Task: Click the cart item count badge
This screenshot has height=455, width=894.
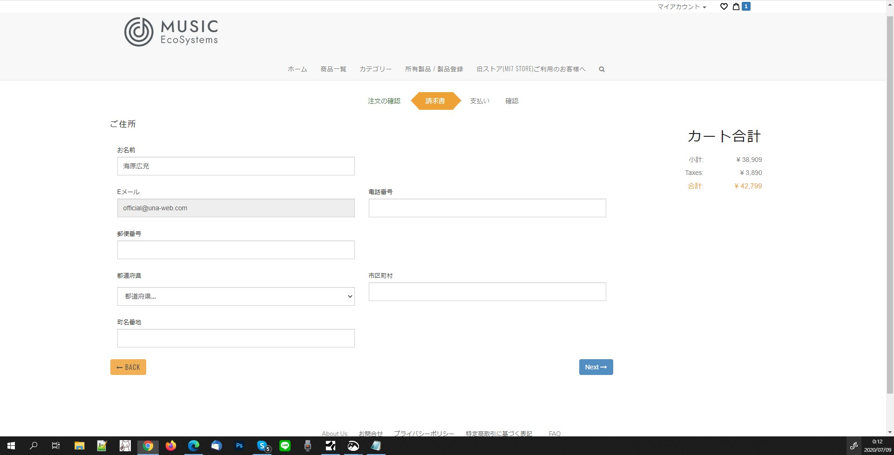Action: point(746,7)
